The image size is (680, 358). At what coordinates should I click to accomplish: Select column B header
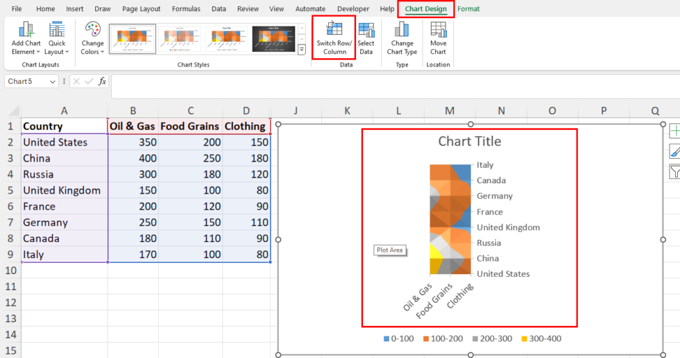(x=133, y=111)
